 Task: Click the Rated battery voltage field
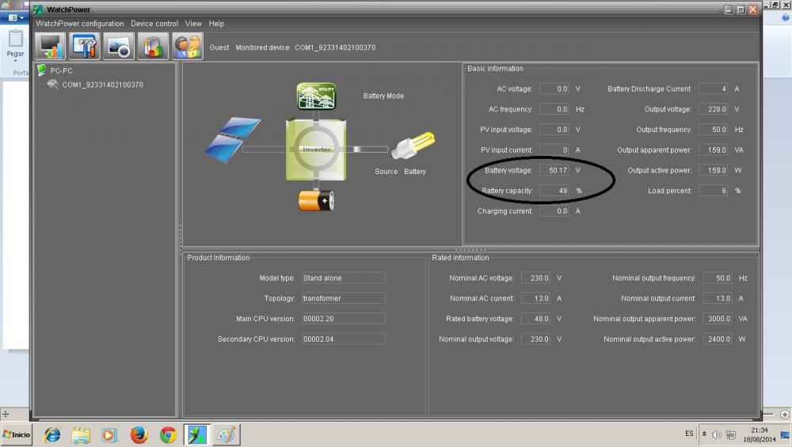536,319
